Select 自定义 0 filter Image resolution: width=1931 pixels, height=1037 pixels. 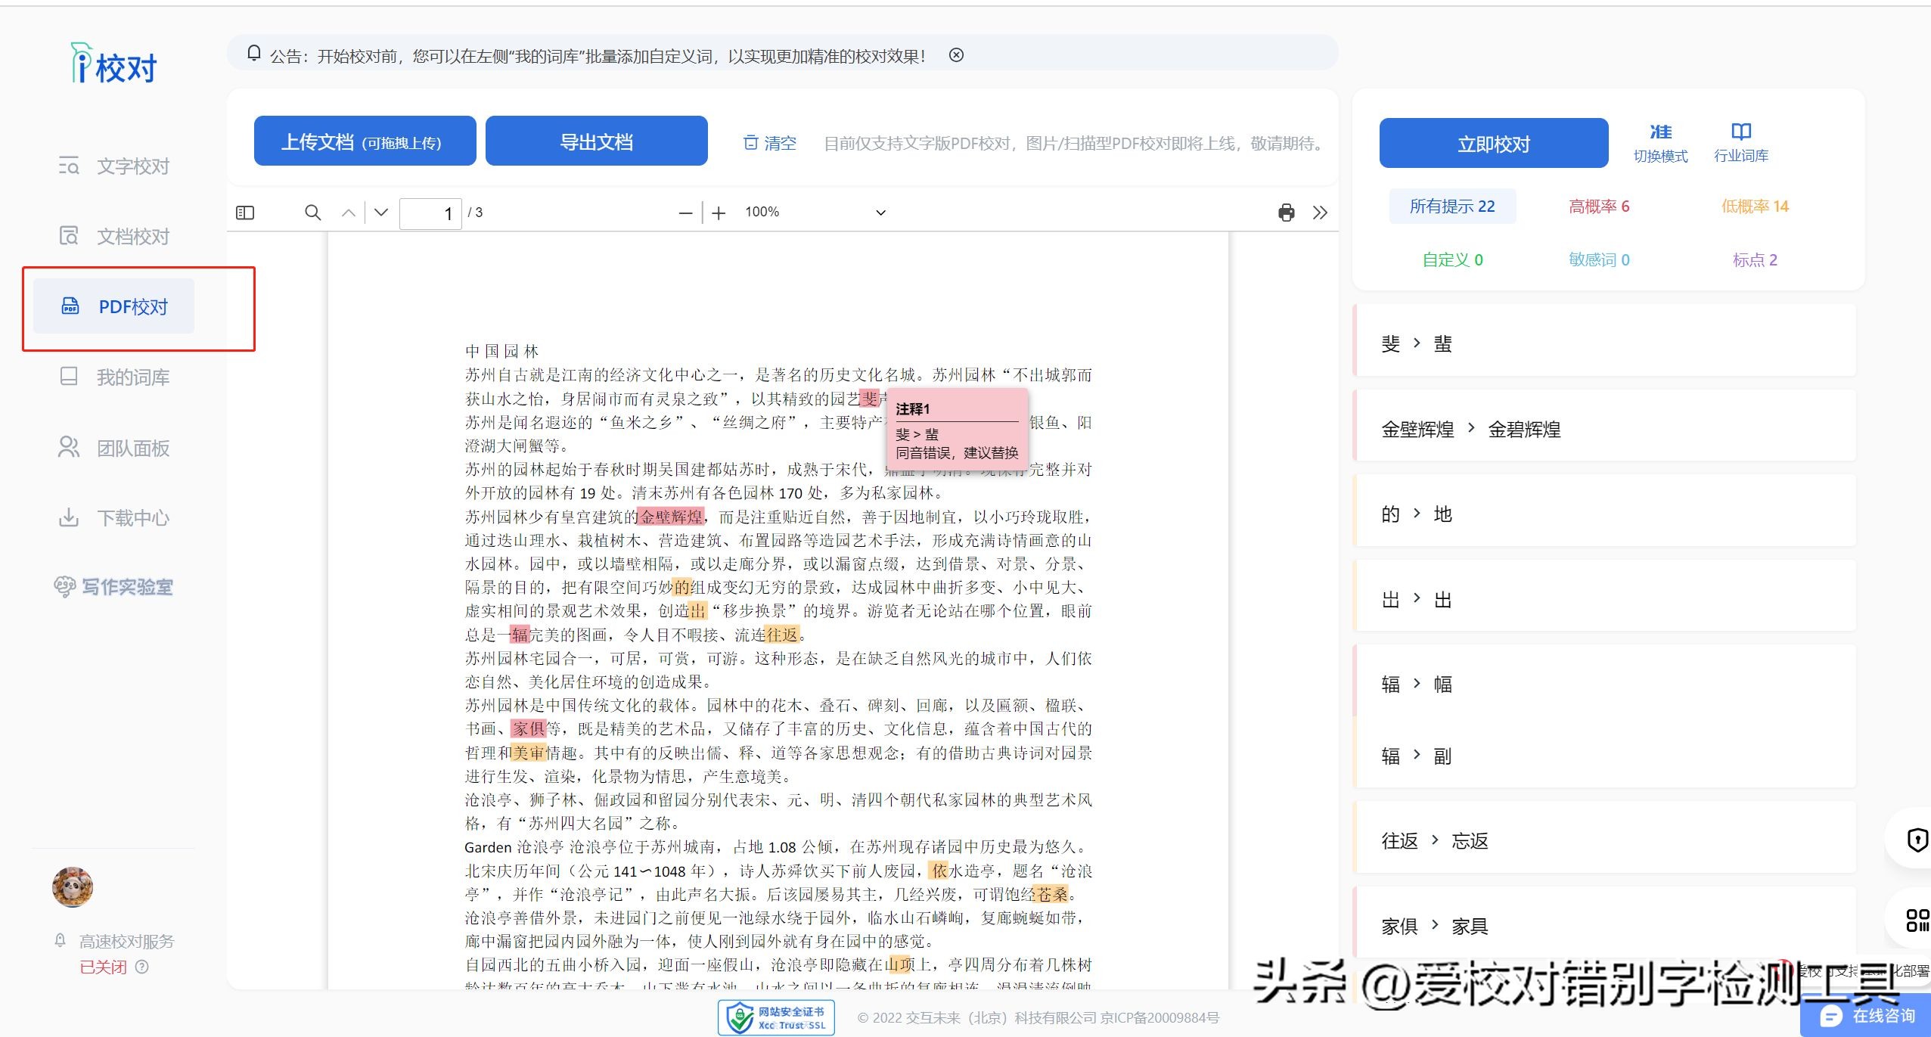click(1452, 259)
